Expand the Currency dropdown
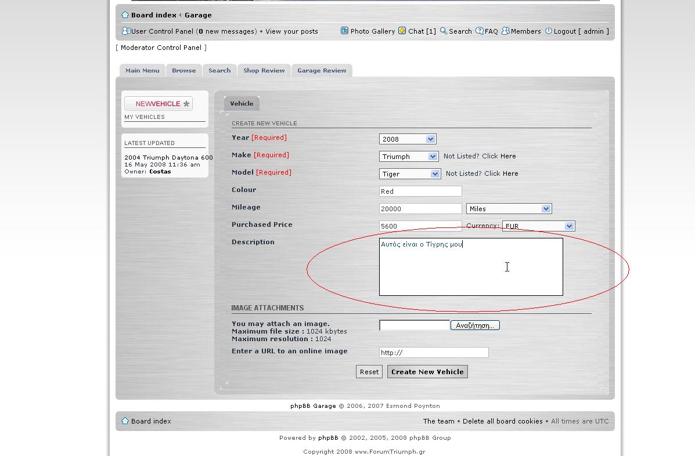This screenshot has height=456, width=695. coord(569,226)
